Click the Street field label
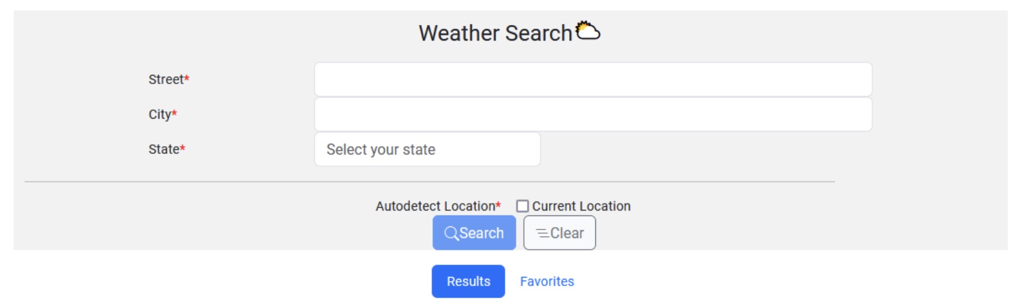 166,80
